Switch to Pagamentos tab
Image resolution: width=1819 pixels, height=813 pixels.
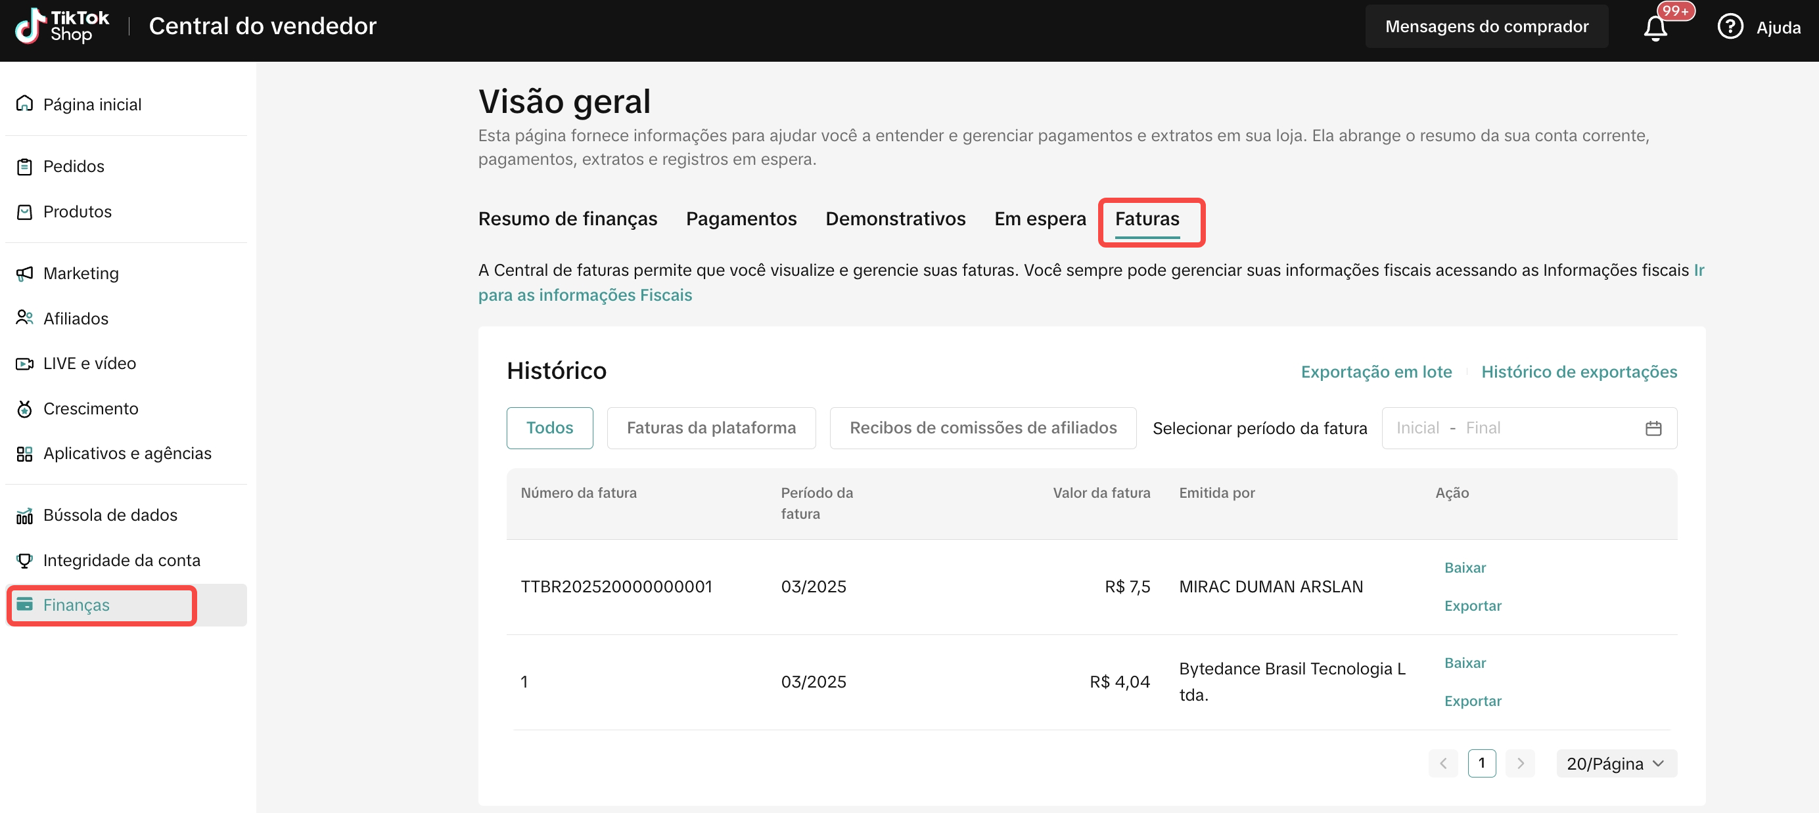point(741,219)
